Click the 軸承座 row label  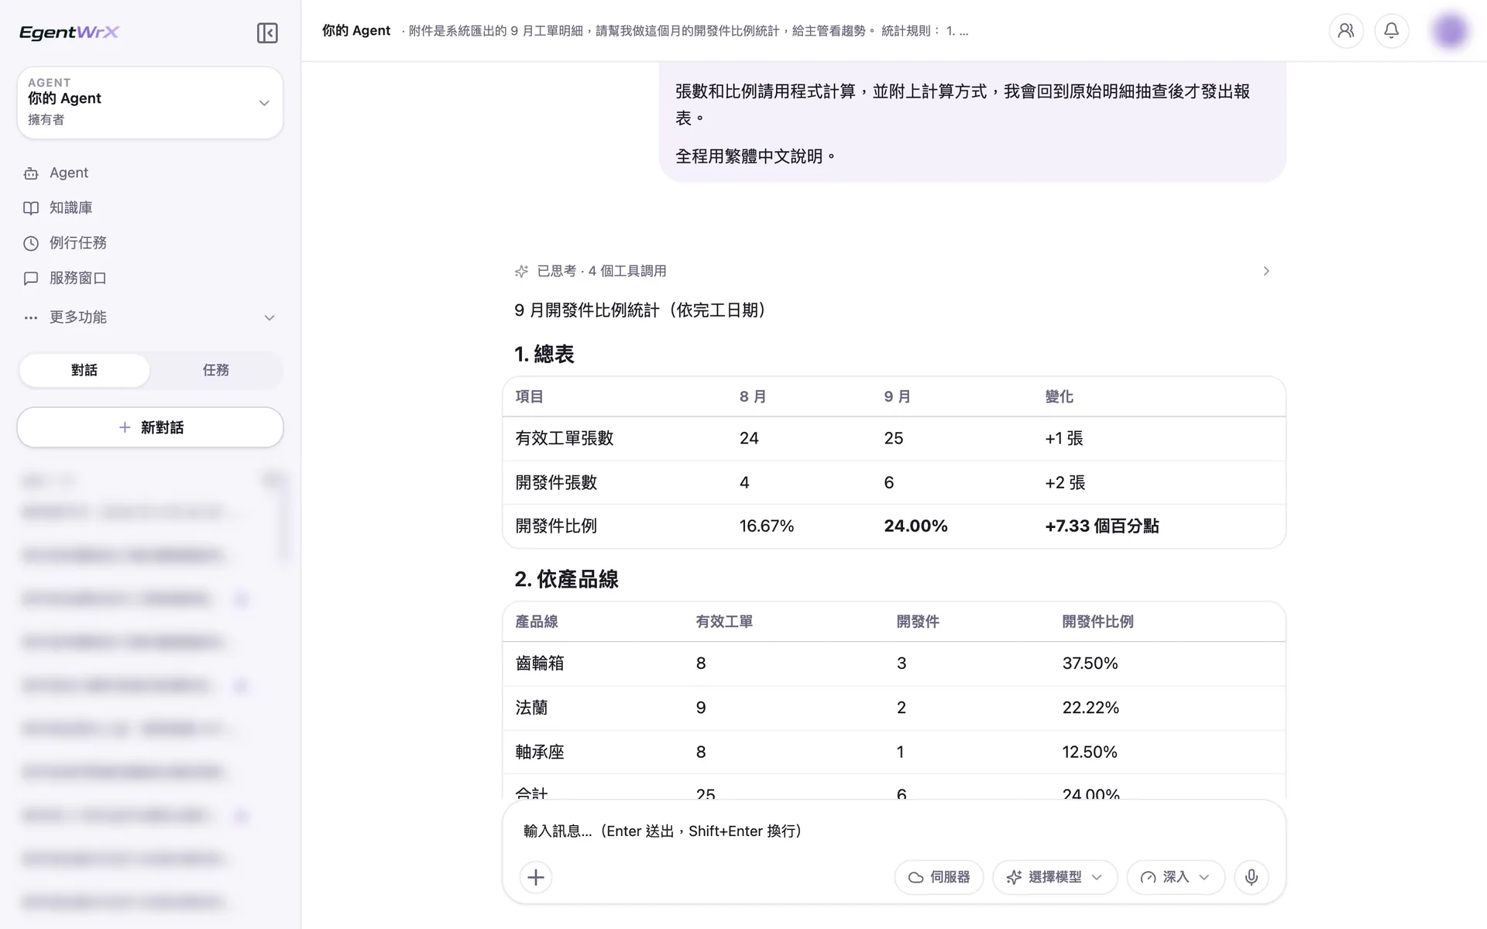(x=540, y=752)
